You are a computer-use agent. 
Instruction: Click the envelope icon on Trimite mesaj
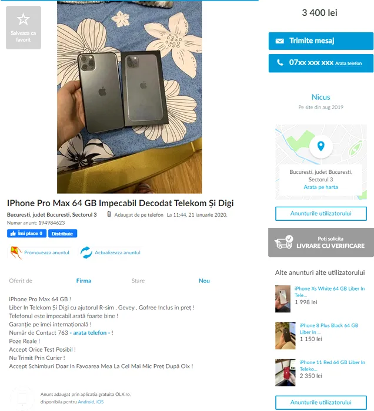[279, 41]
